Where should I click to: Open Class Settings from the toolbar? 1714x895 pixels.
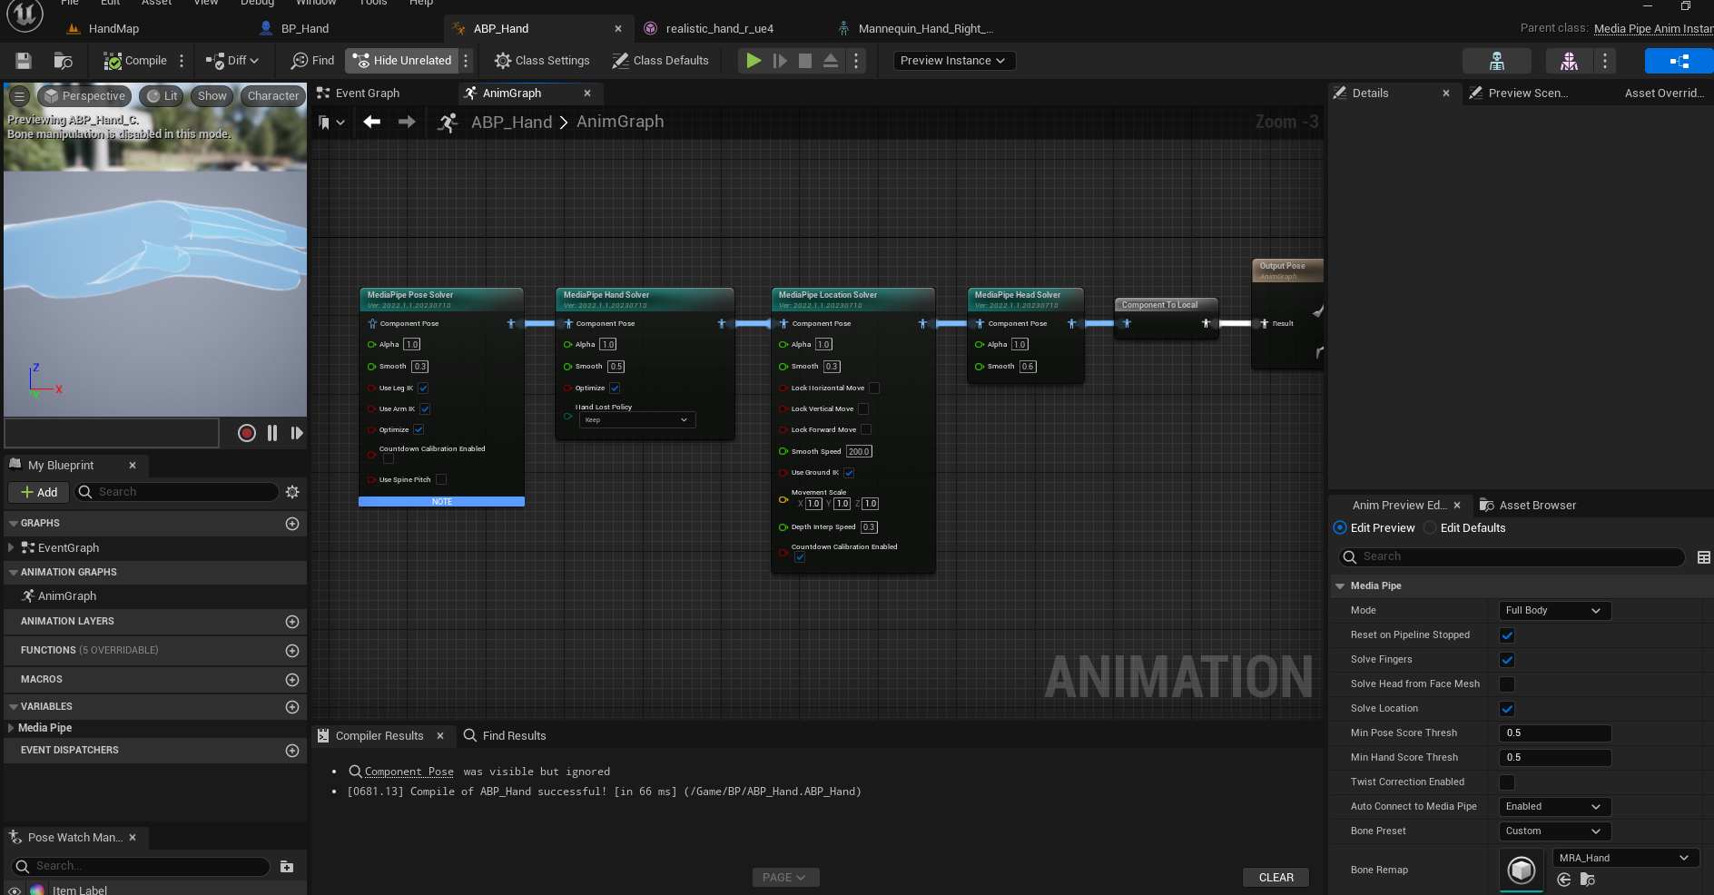point(541,60)
